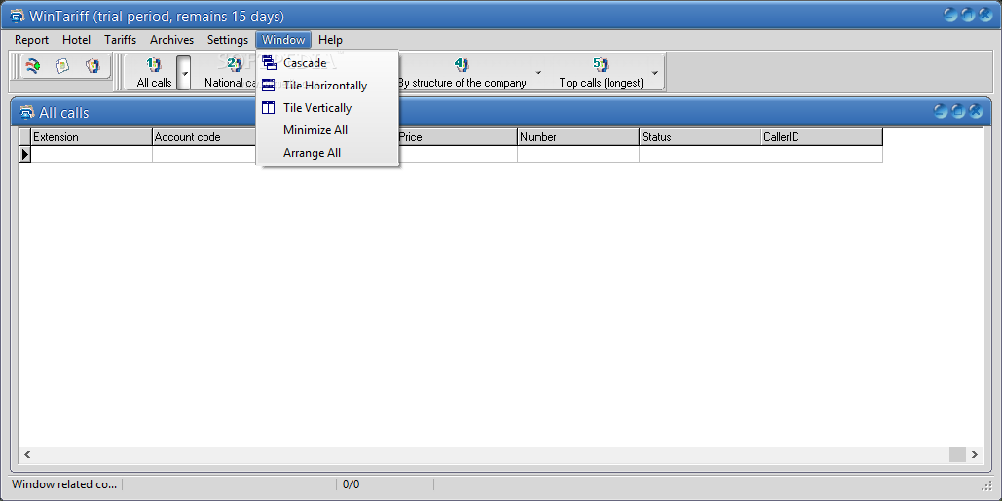Open the Tariffs menu
Viewport: 1002px width, 501px height.
coord(120,40)
